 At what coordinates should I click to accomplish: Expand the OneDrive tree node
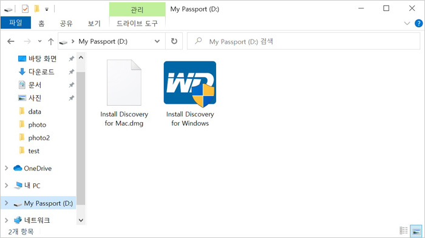point(7,168)
